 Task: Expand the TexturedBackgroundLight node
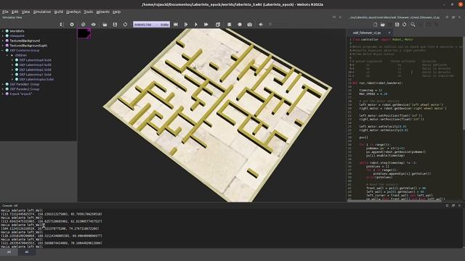(3, 46)
